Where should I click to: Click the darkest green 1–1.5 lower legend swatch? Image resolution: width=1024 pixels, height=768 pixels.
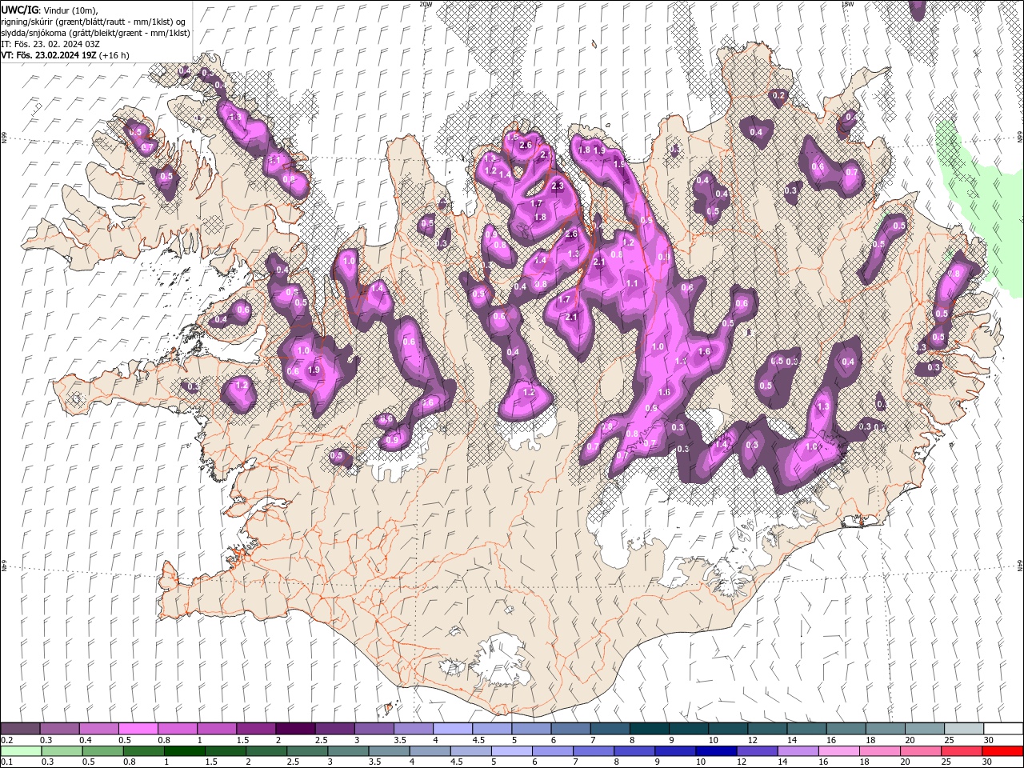[x=184, y=751]
